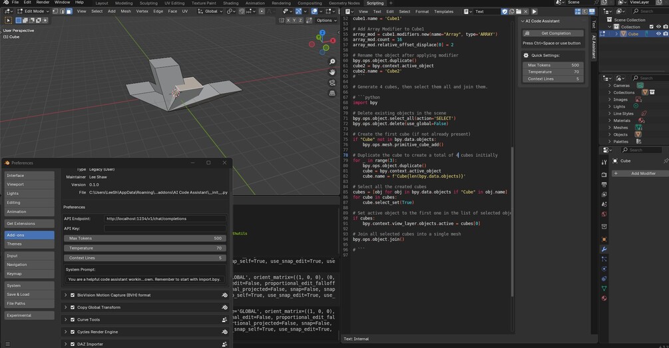Click the Blender logo in top menu bar

tap(5, 3)
